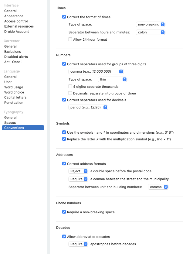Open the Reject double space dropdown

tap(78, 171)
